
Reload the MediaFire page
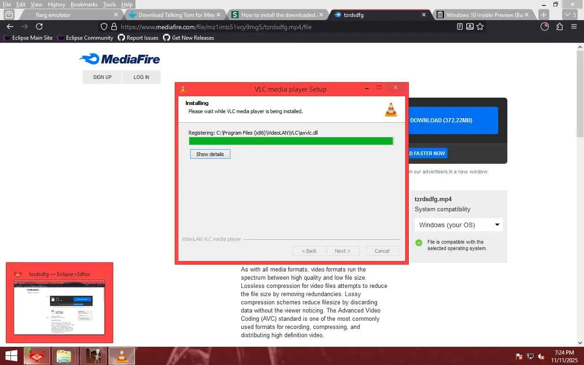(39, 26)
